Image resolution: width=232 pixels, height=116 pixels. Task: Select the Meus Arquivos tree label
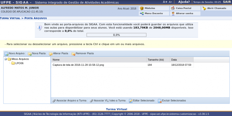(x=20, y=59)
